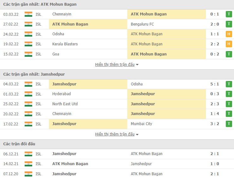234x179 pixels.
Task: Click the green T badge for Chennaiyin match
Action: click(229, 14)
